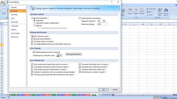Click the Help question mark in dialog
Viewport: 177px width, 99px height.
pos(112,2)
